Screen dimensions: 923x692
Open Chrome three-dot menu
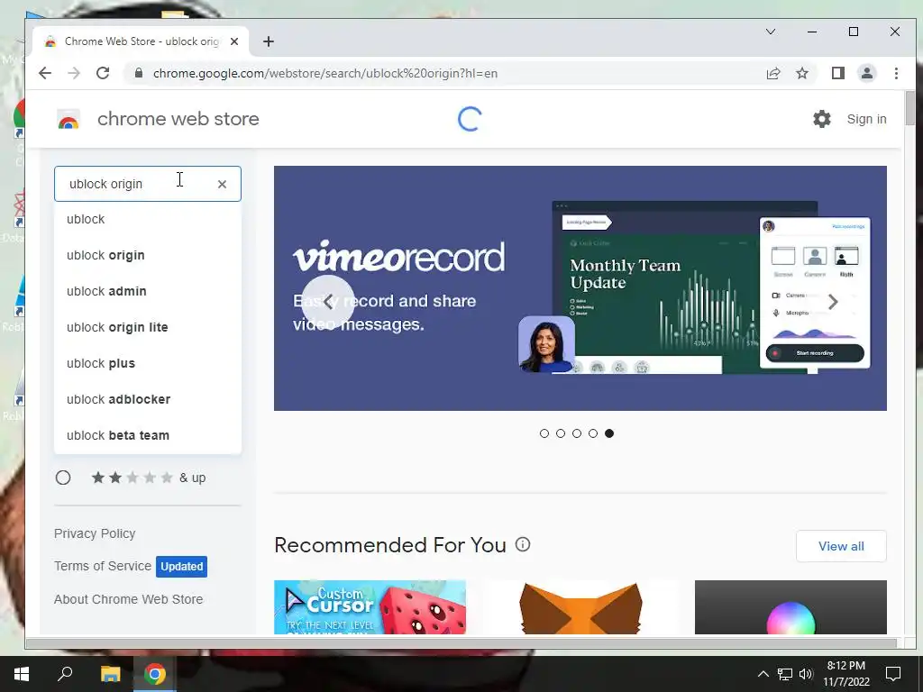point(896,73)
